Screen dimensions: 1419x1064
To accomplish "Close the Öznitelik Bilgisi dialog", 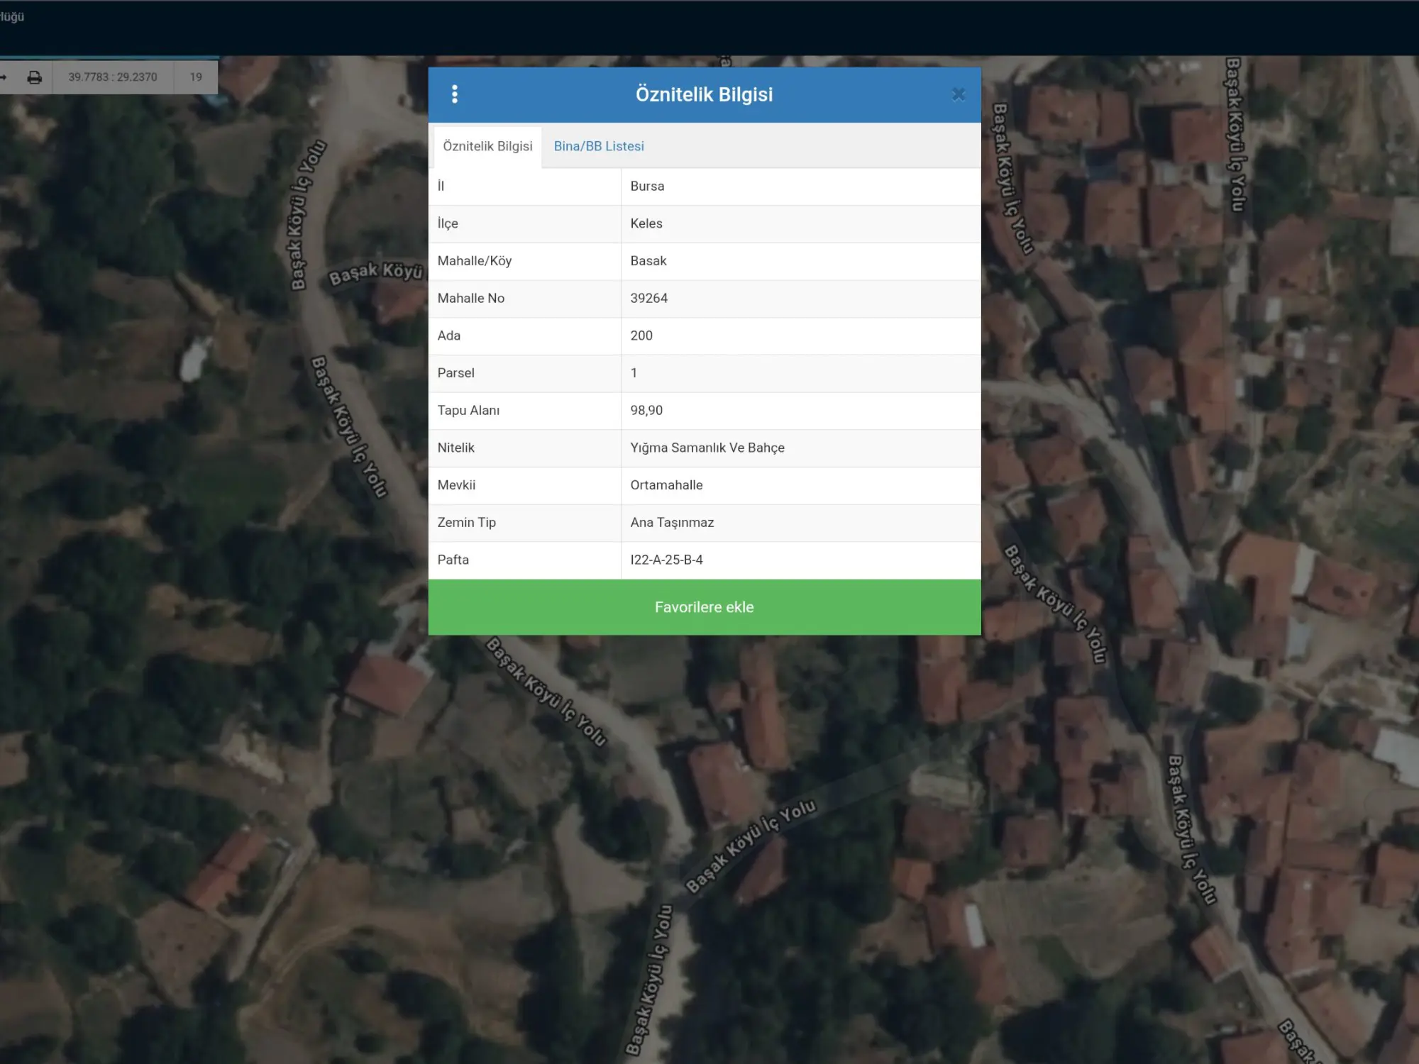I will pyautogui.click(x=959, y=94).
